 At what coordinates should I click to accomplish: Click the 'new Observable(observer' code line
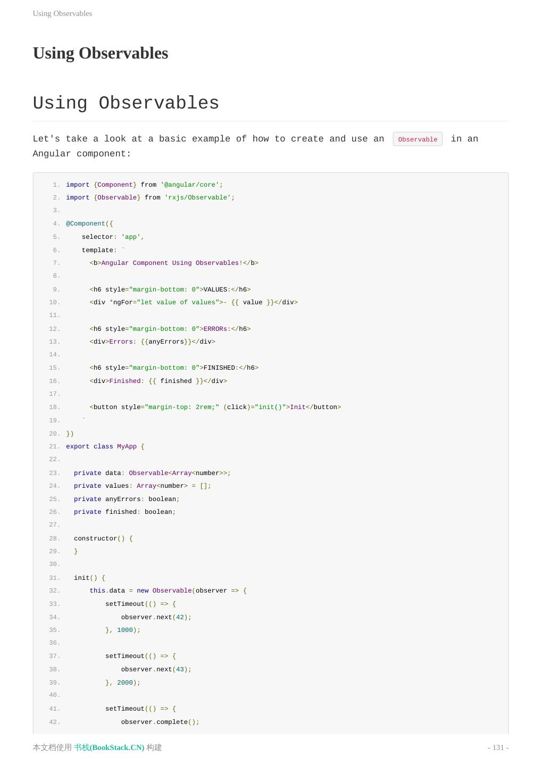[168, 590]
